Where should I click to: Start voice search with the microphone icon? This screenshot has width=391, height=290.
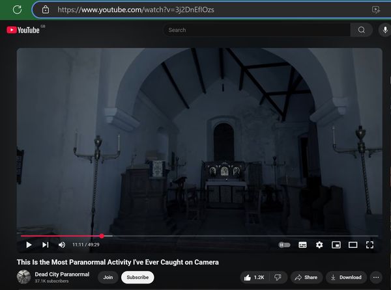(x=385, y=30)
